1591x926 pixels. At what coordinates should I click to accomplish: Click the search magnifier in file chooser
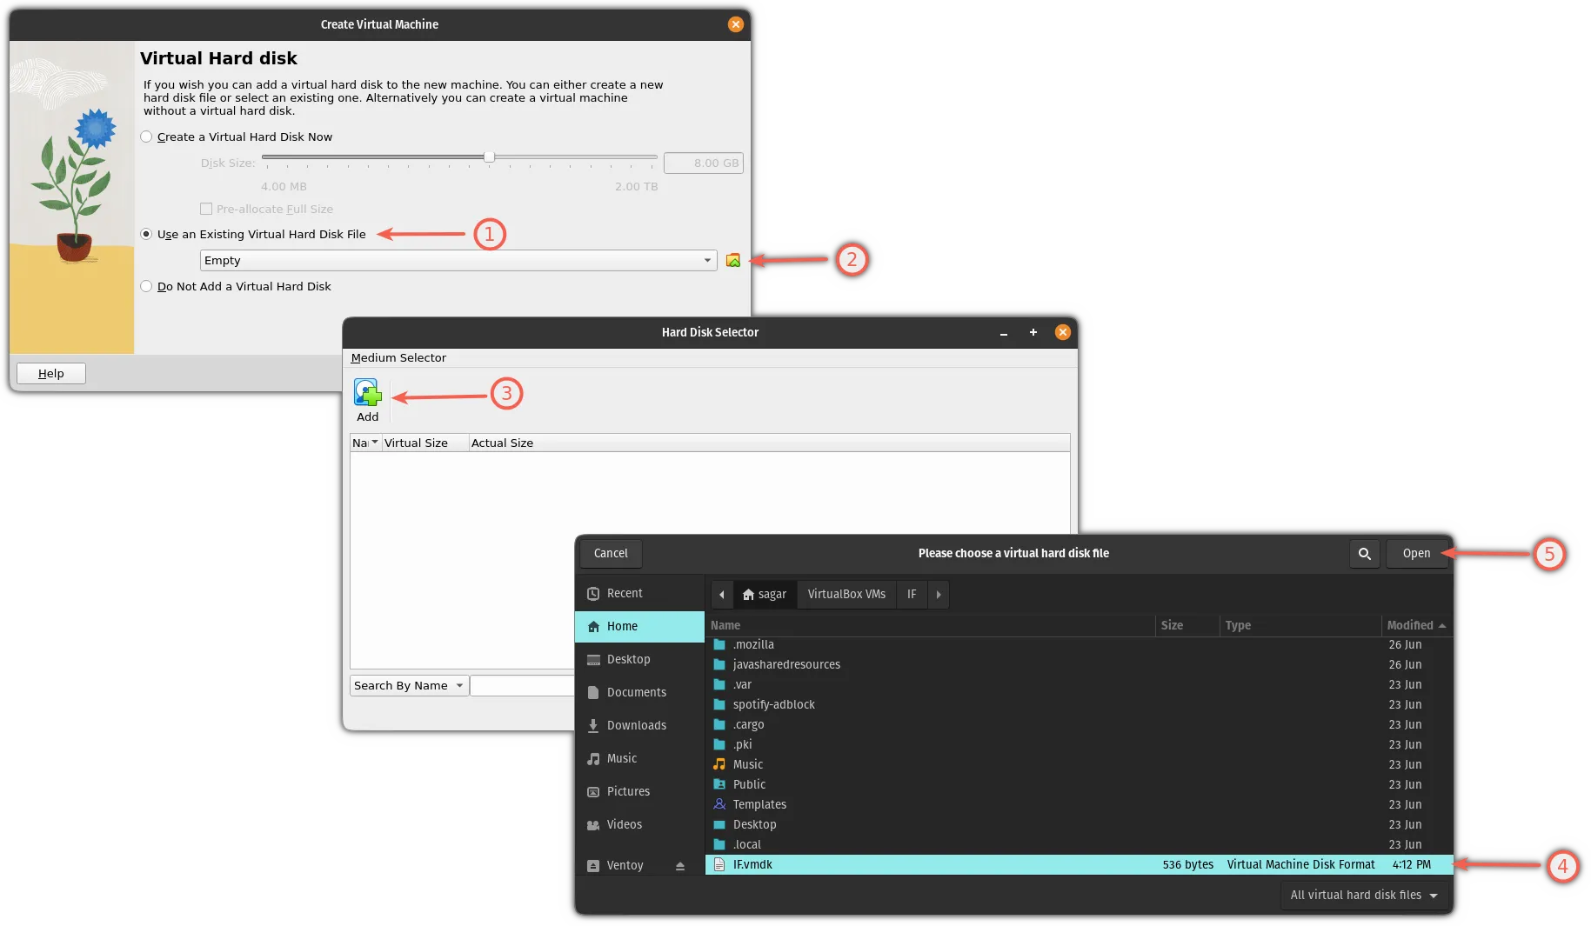[1364, 554]
